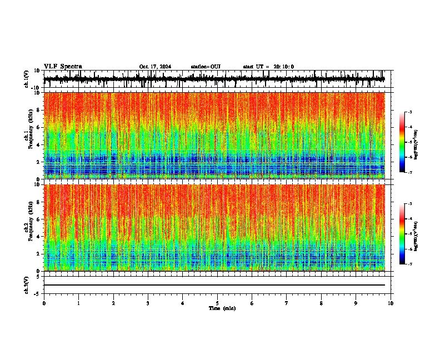Click the time axis tick label "8"
The width and height of the screenshot is (440, 340).
[321, 303]
